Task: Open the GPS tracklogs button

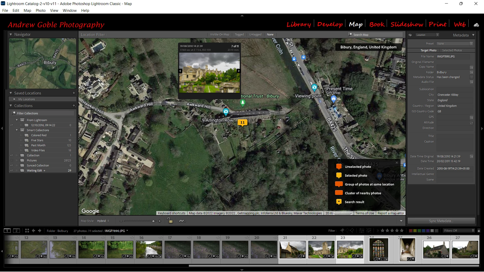Action: coord(182,221)
